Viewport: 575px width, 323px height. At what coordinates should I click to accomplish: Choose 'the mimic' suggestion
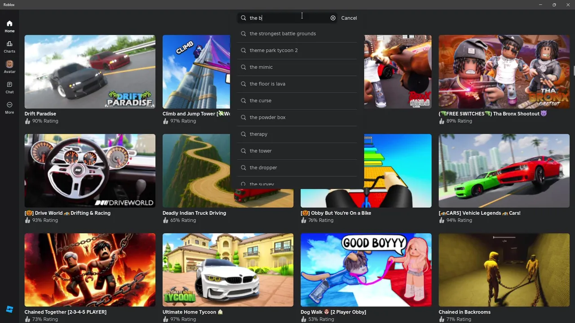click(x=297, y=67)
